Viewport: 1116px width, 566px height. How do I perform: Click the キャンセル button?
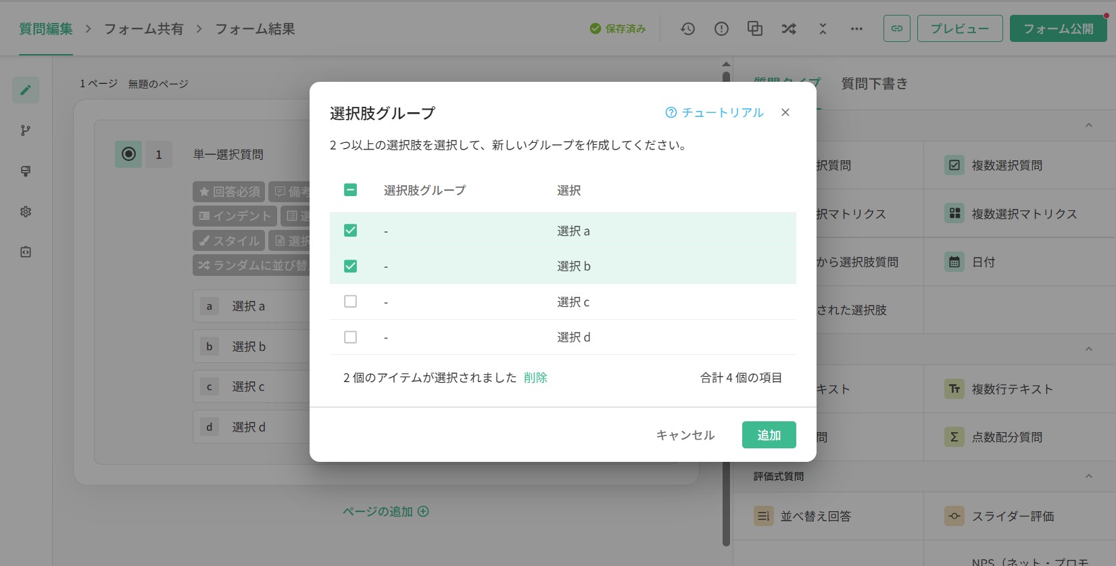click(x=685, y=435)
